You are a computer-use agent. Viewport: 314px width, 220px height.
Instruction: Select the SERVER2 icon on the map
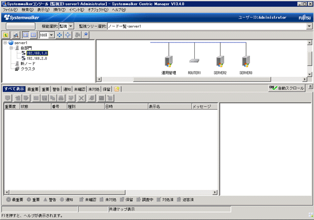pos(220,61)
